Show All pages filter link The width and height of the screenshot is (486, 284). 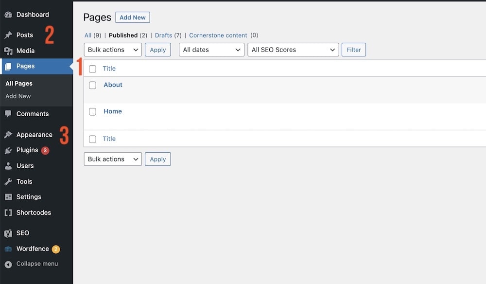88,35
